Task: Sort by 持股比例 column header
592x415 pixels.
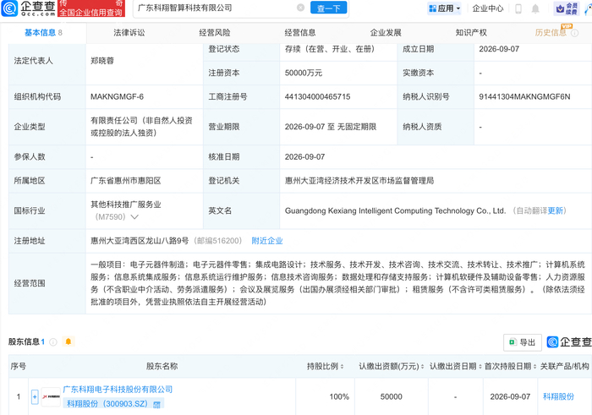Action: (x=325, y=366)
